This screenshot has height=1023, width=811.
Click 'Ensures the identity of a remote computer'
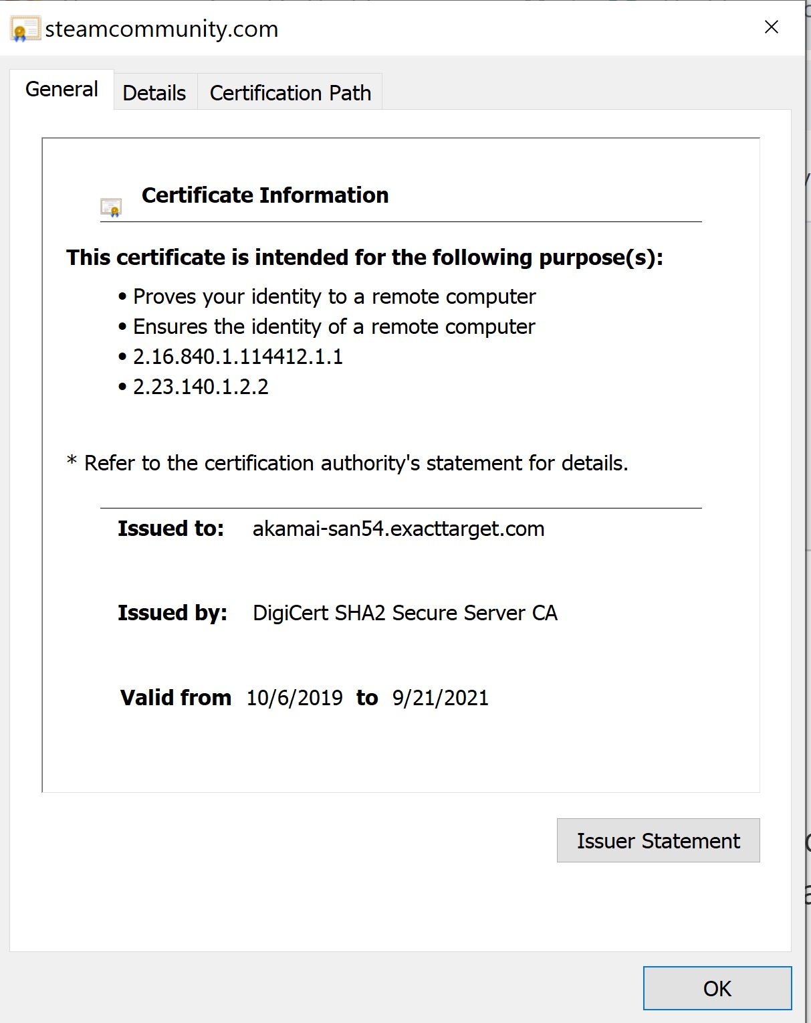tap(334, 327)
